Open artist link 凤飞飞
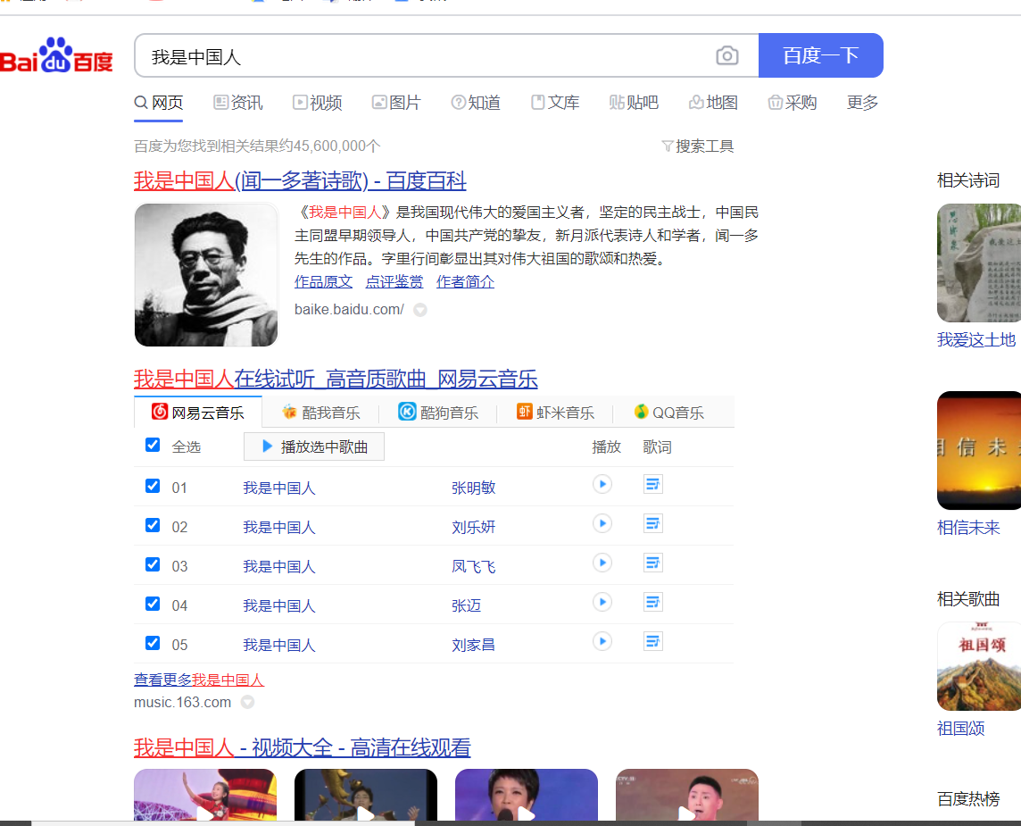Viewport: 1021px width, 826px height. coord(473,567)
